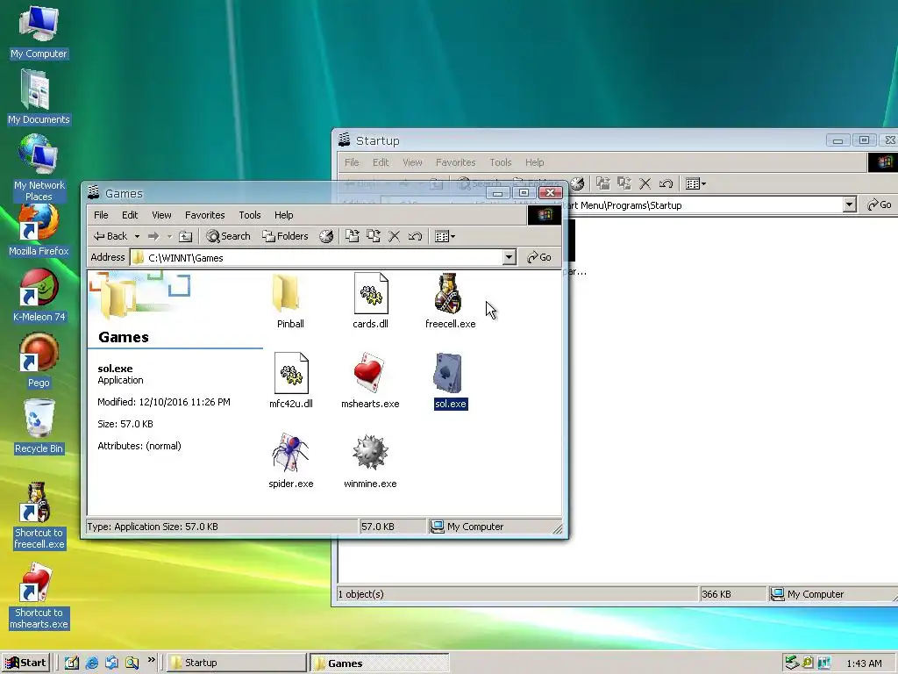Screen dimensions: 898x674
Task: Click the Back button in Games toolbar
Action: (x=110, y=236)
